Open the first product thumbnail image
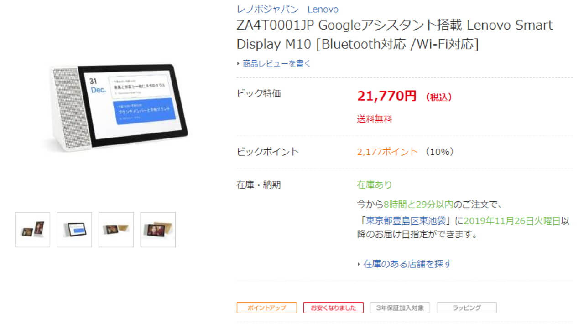Viewport: 584px width, 328px height. click(x=32, y=230)
